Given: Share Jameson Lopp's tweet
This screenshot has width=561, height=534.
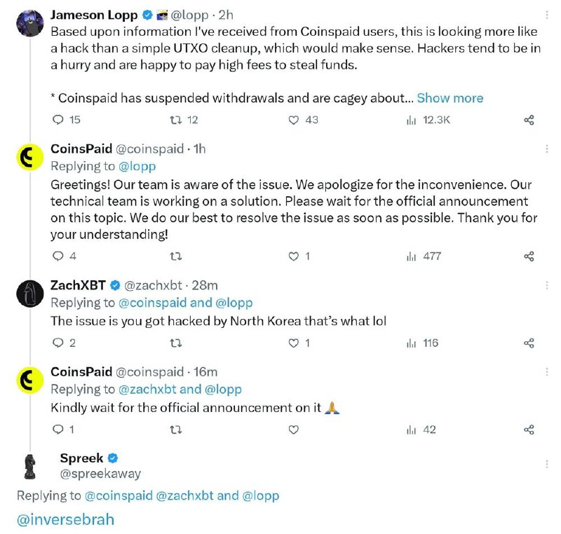Looking at the screenshot, I should (529, 120).
